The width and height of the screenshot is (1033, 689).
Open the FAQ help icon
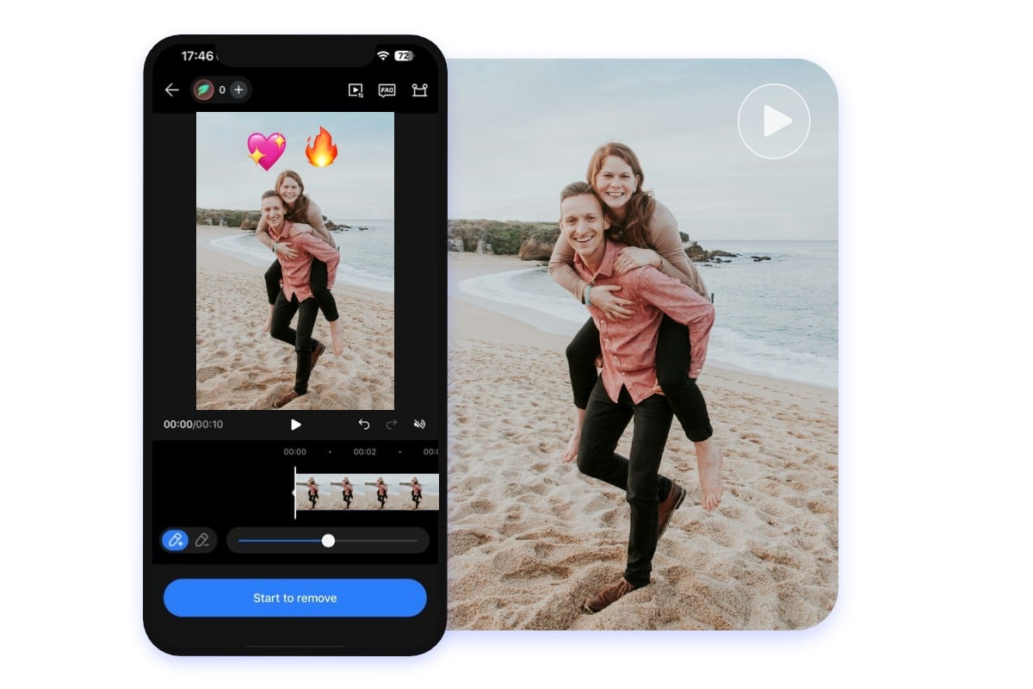[387, 90]
